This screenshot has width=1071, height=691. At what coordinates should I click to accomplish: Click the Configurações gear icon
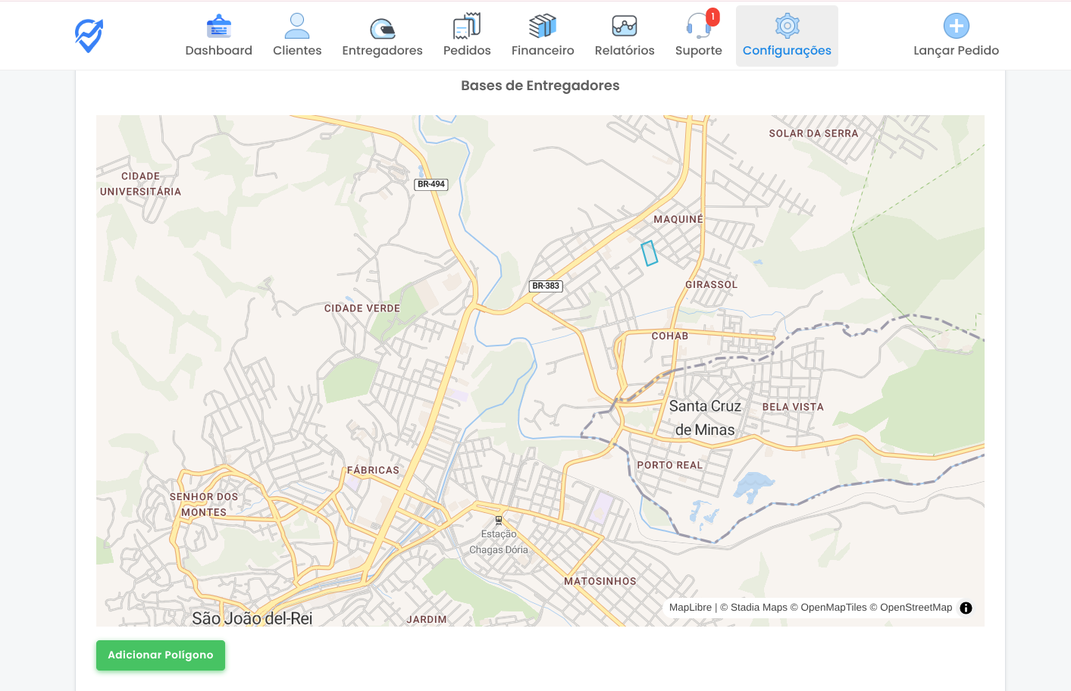[787, 27]
